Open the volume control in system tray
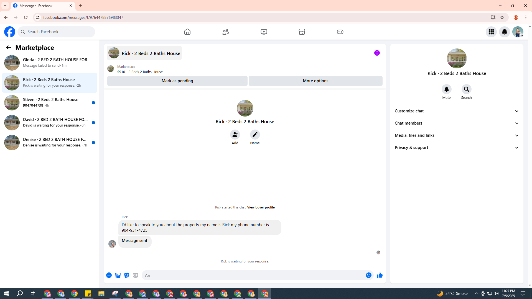This screenshot has height=299, width=532. pyautogui.click(x=496, y=293)
